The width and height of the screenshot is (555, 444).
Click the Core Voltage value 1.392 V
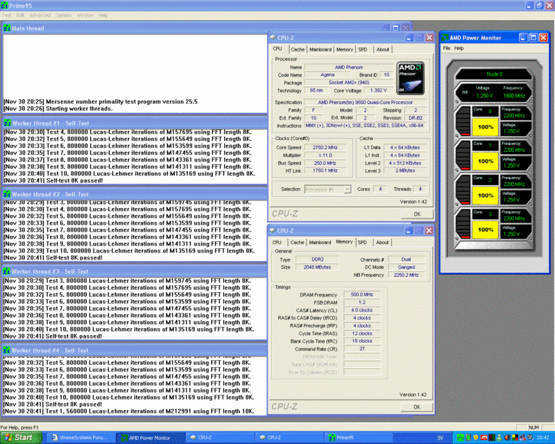(378, 90)
